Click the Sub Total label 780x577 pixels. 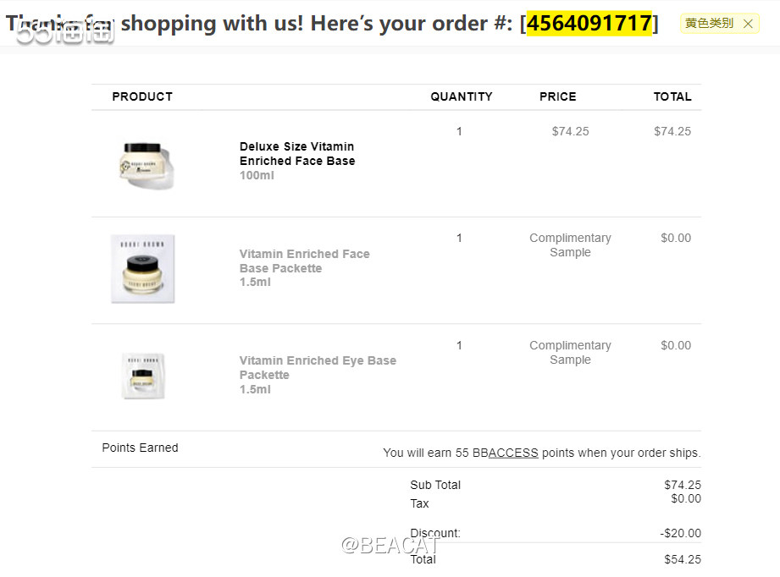coord(435,485)
